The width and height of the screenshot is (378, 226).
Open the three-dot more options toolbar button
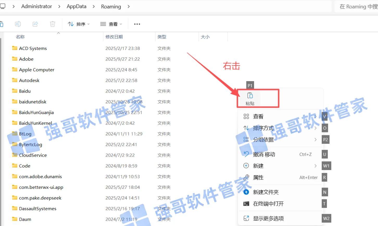point(137,24)
